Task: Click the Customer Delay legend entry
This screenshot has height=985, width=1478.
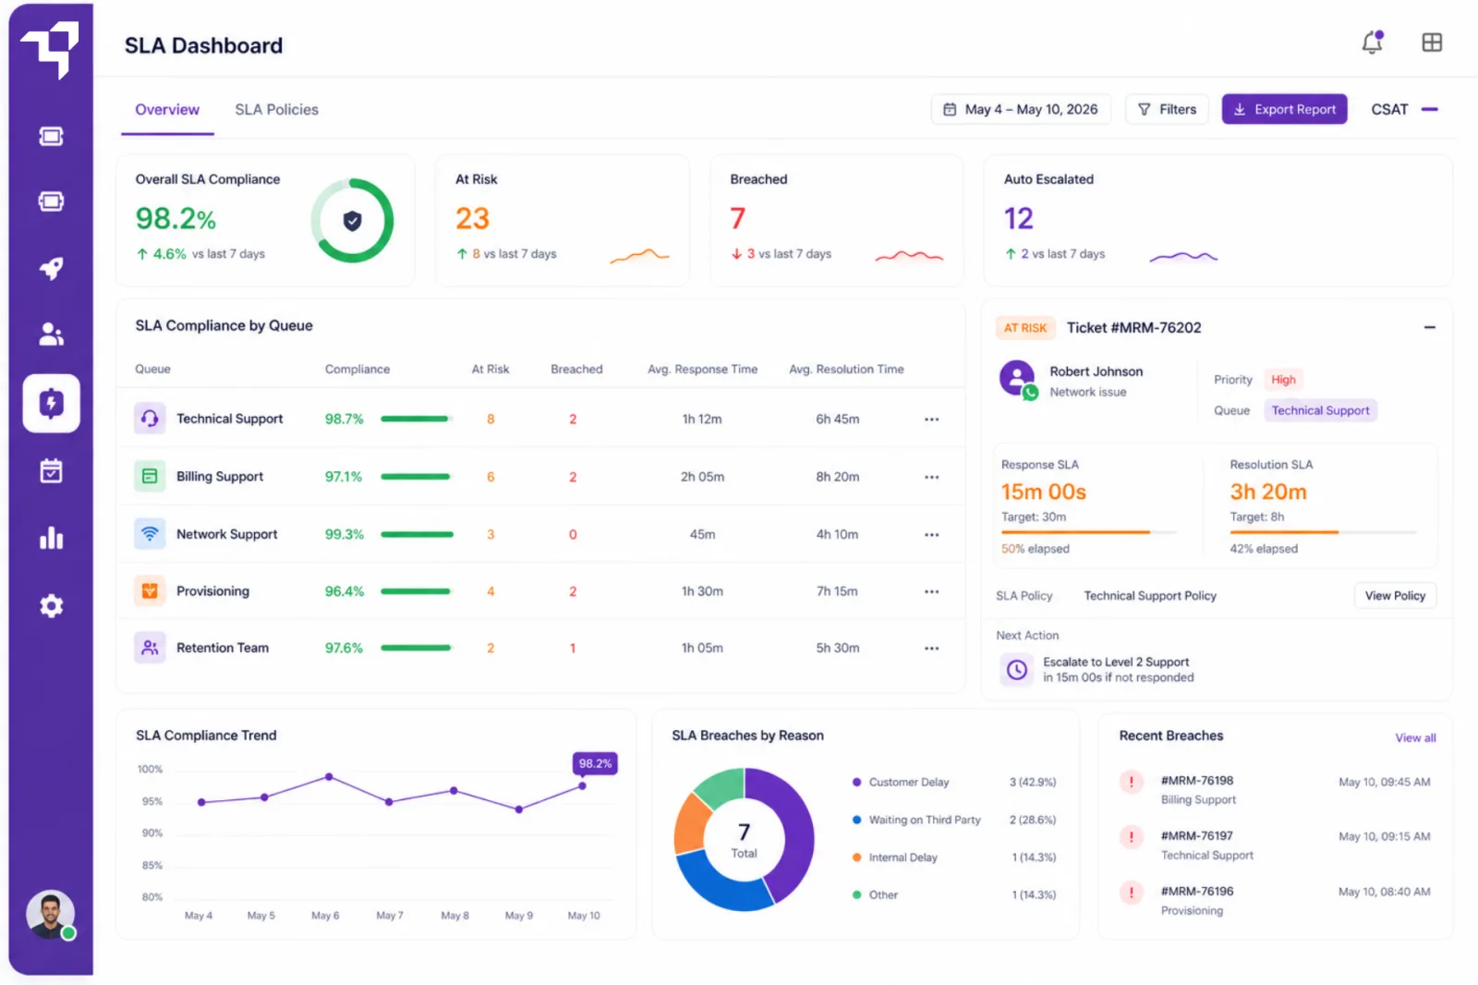Action: 954,783
